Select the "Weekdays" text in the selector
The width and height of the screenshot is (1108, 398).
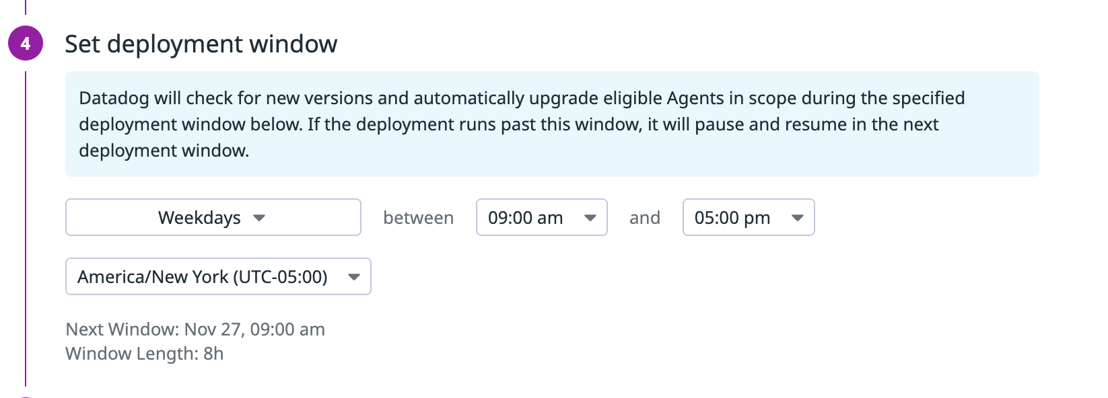click(x=199, y=218)
